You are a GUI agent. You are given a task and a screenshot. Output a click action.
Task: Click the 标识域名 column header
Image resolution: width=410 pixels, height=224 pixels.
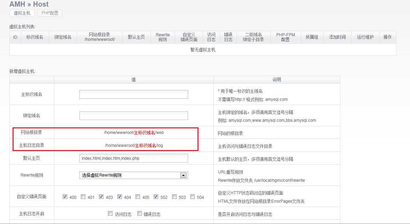coord(35,37)
